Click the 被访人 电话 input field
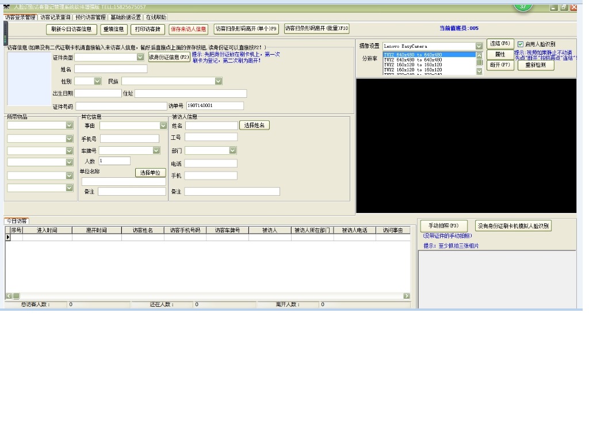 [211, 163]
